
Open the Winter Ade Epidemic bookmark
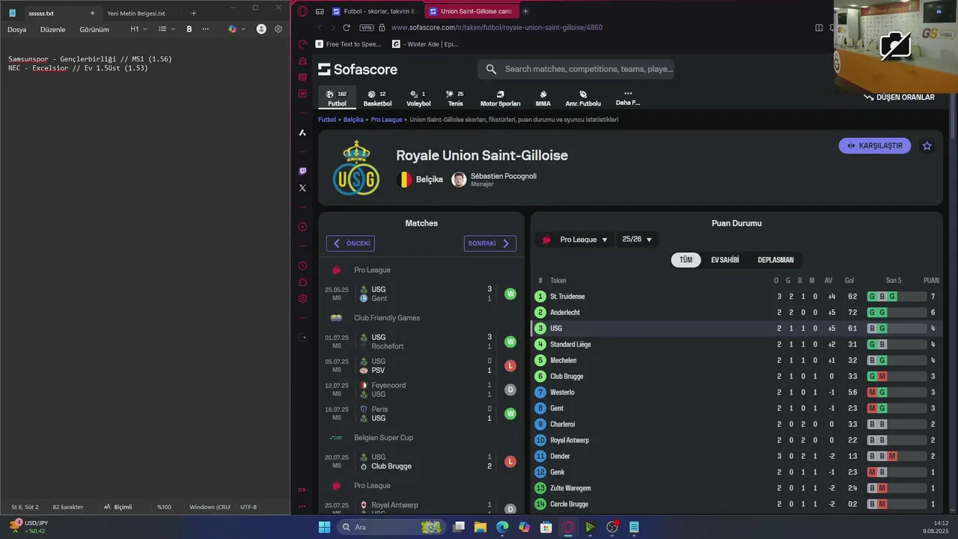pos(425,44)
